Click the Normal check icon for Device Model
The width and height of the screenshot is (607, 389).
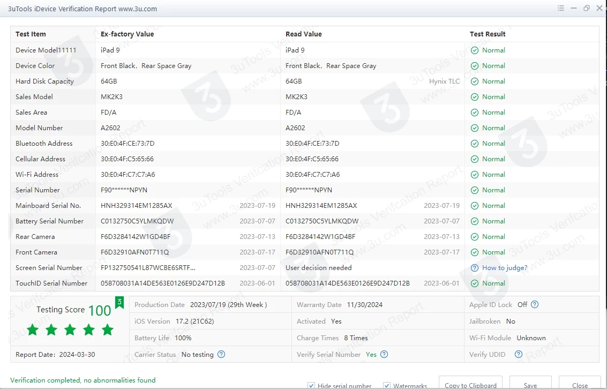tap(474, 50)
